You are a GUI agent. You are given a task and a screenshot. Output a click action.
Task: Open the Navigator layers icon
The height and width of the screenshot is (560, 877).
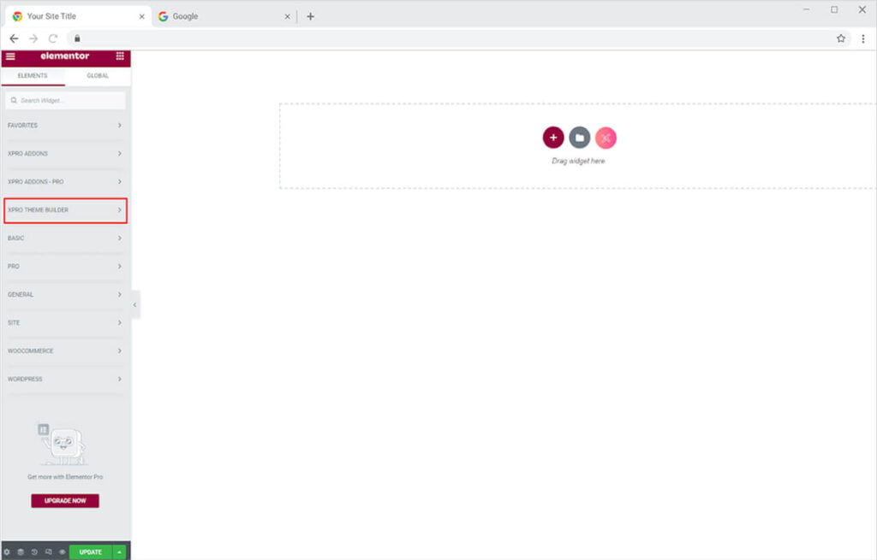click(x=21, y=551)
